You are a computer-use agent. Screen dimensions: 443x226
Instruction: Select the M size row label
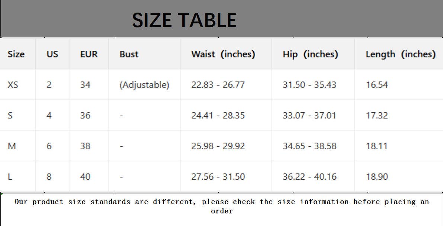coord(12,146)
